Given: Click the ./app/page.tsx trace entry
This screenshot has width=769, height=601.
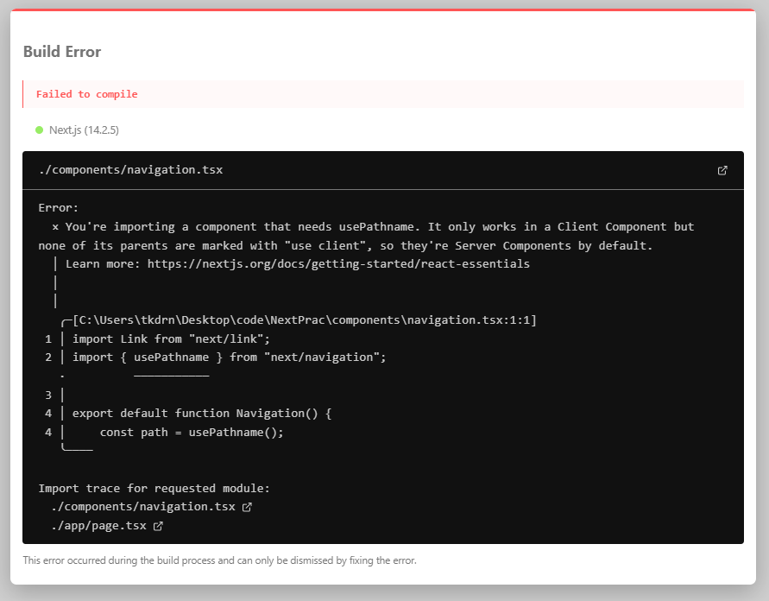Looking at the screenshot, I should [98, 526].
